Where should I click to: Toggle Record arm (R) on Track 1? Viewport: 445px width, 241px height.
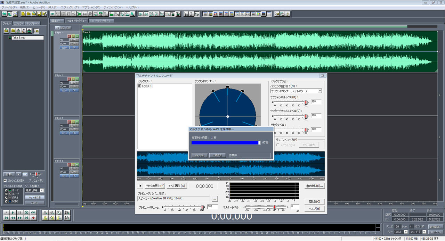coord(69,36)
